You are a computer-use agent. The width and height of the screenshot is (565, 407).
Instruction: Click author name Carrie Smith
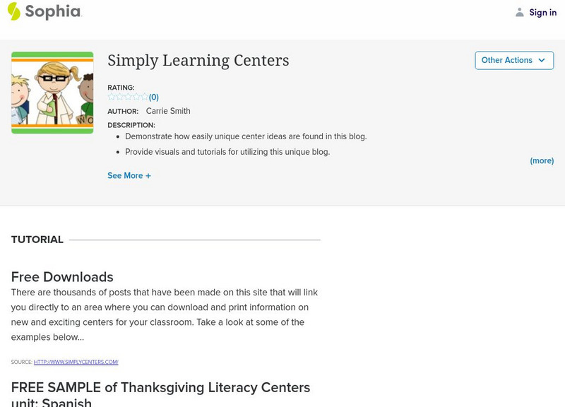[x=168, y=111]
